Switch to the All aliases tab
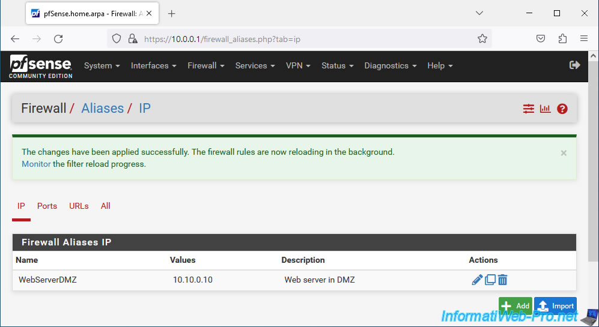Image resolution: width=599 pixels, height=327 pixels. [105, 206]
